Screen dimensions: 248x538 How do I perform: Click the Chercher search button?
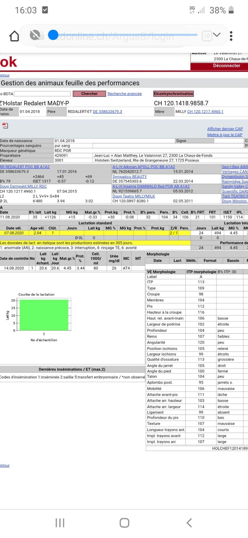coord(89,94)
